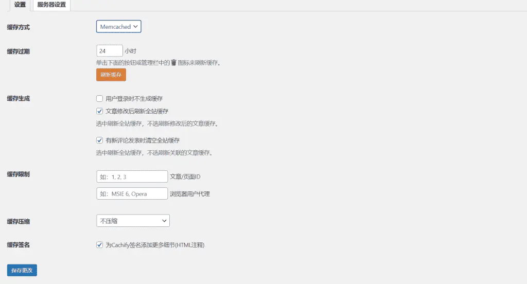Screen dimensions: 527x284
Task: Click the 文章/页面ID exclusion input field
Action: 132,176
